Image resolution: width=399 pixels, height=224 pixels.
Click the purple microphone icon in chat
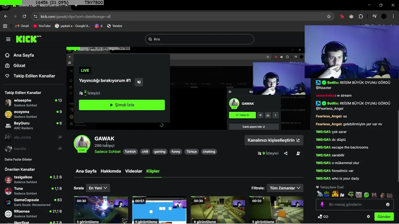pyautogui.click(x=322, y=204)
